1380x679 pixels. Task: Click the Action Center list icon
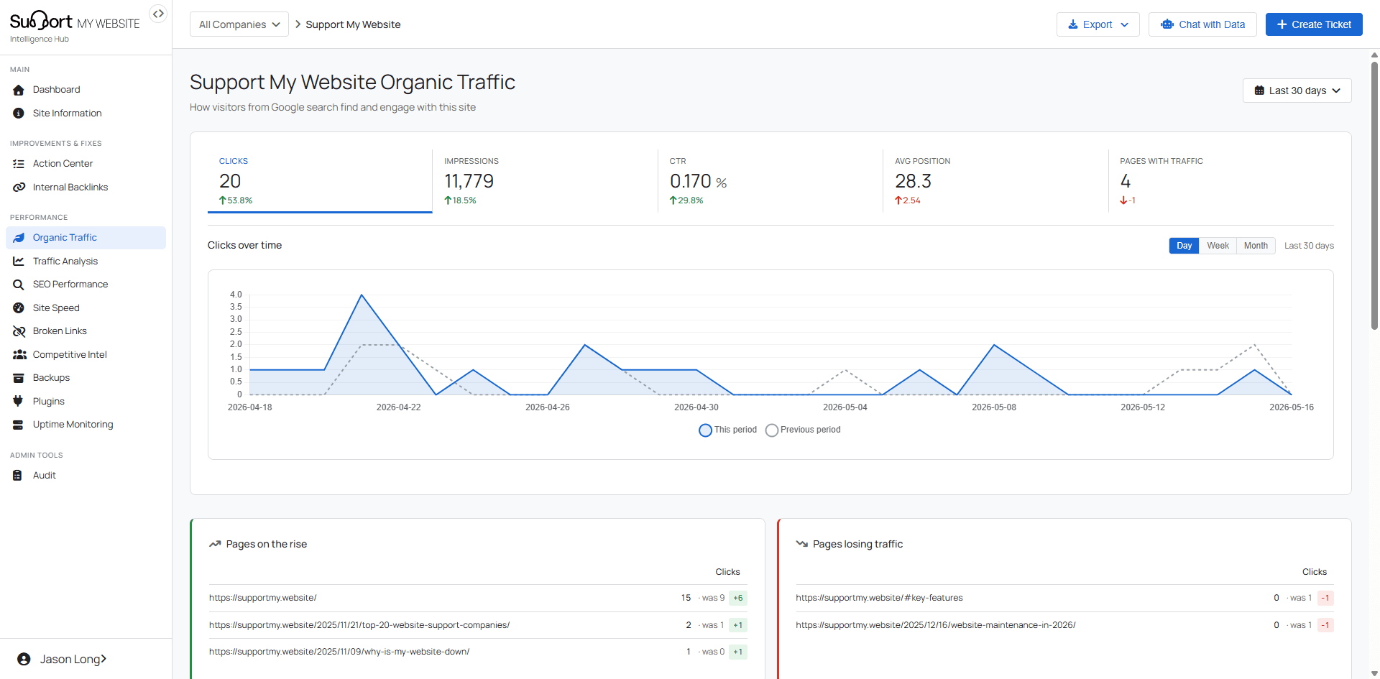pyautogui.click(x=19, y=164)
